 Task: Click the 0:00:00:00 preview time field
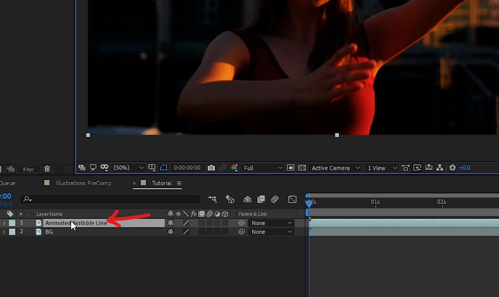click(x=187, y=168)
